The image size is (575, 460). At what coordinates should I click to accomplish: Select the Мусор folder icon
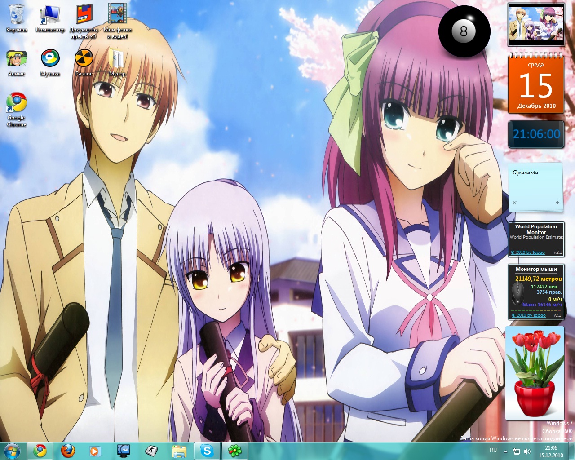coord(117,63)
